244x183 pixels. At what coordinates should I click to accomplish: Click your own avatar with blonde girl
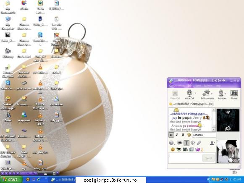[228, 152]
